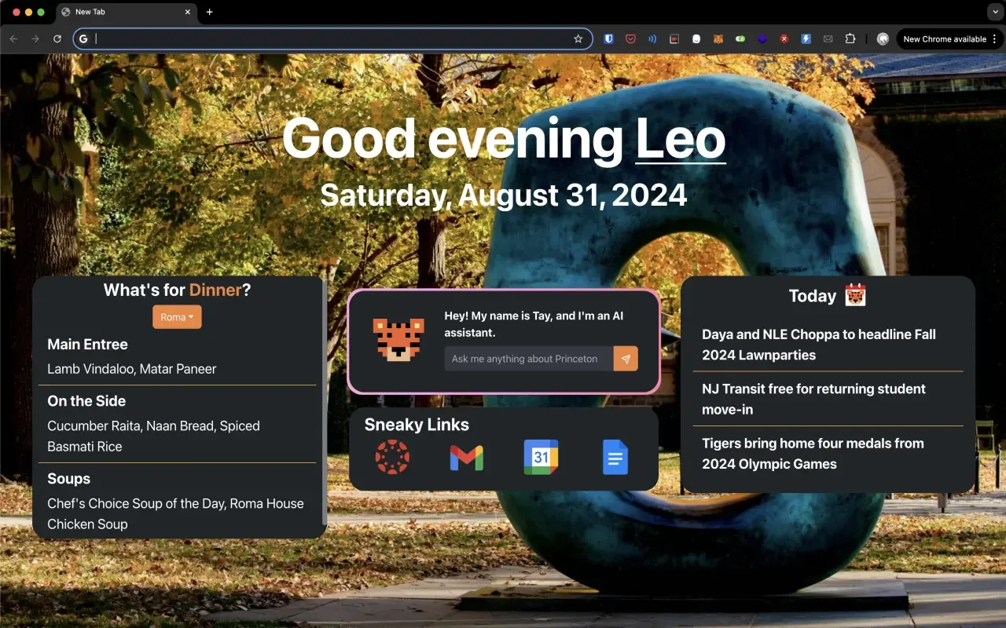Open the Canvas LMS sneaky link
This screenshot has width=1006, height=628.
pos(392,458)
